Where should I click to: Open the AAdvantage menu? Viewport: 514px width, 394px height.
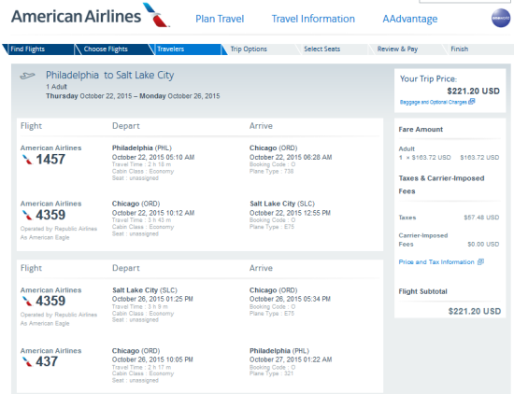coord(409,19)
